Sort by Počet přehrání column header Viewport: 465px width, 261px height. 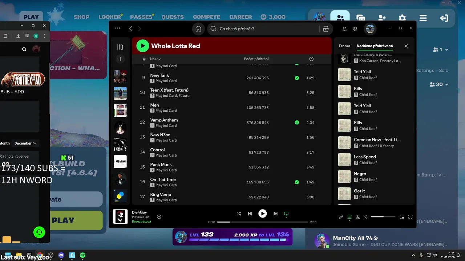click(x=256, y=59)
